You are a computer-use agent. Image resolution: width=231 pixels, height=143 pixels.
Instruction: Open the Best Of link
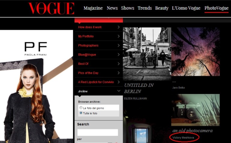coord(83,64)
